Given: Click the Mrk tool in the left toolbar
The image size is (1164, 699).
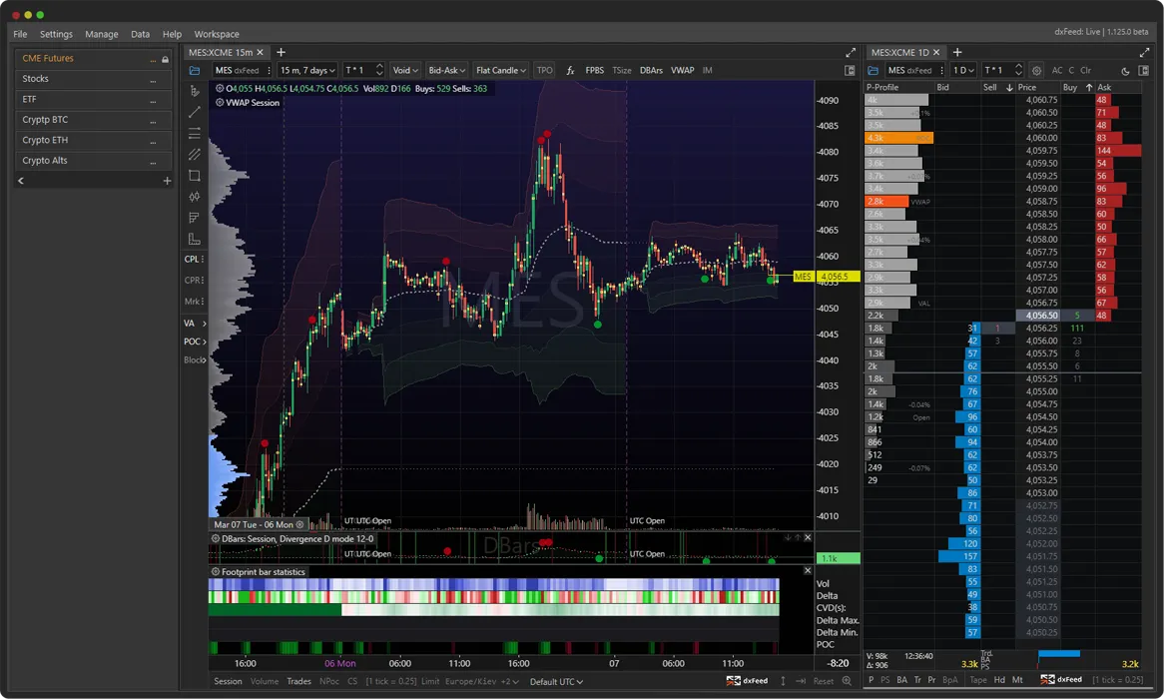Looking at the screenshot, I should pyautogui.click(x=192, y=301).
